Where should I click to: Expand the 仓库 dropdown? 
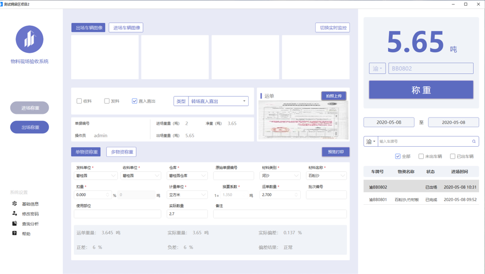pos(187,175)
